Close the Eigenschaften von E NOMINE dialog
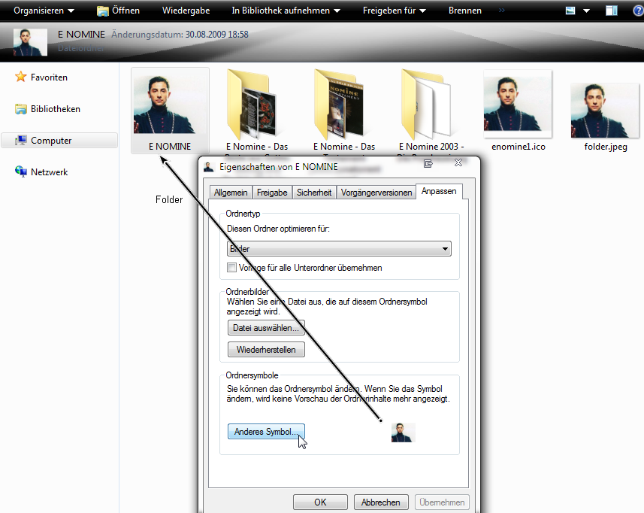Screen dimensions: 644x513 point(458,162)
